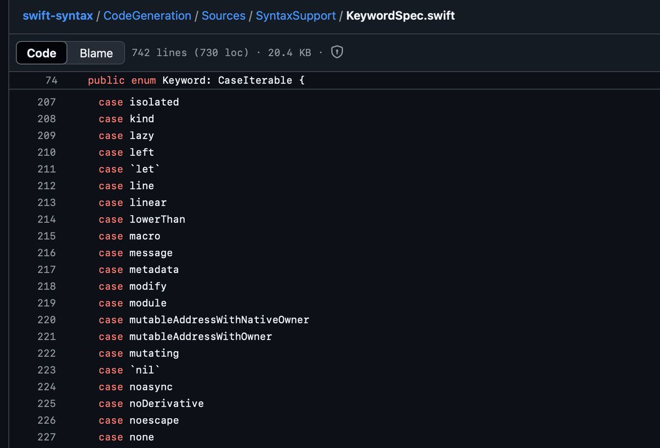
Task: Click the "`nil`" case identifier
Action: tap(145, 370)
